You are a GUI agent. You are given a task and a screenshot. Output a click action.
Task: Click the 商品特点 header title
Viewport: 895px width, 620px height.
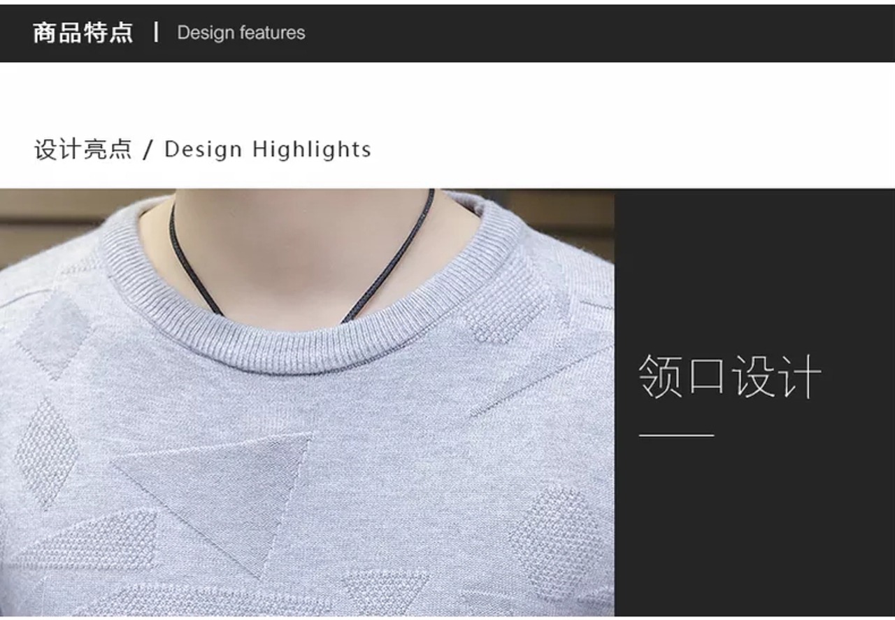83,32
